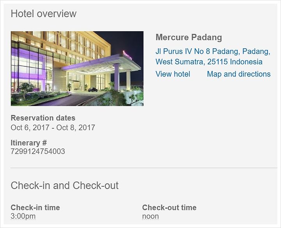Viewport: 281px width, 228px height.
Task: Click the Check-in and Check-out heading
Action: pos(64,185)
